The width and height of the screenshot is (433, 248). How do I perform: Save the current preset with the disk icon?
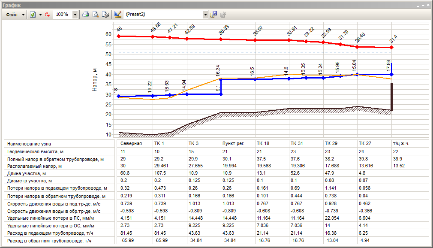tap(213, 14)
